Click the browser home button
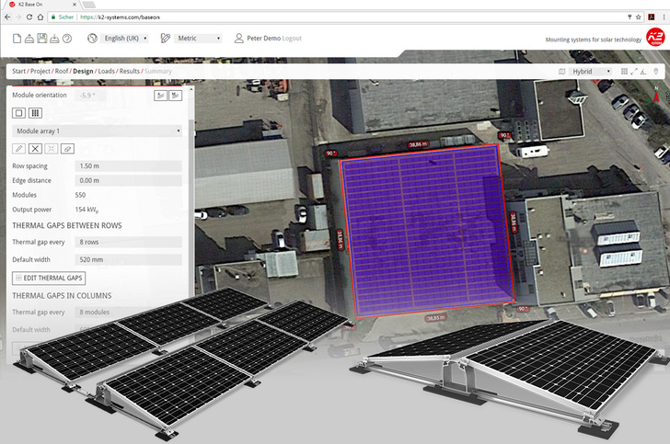 [40, 17]
